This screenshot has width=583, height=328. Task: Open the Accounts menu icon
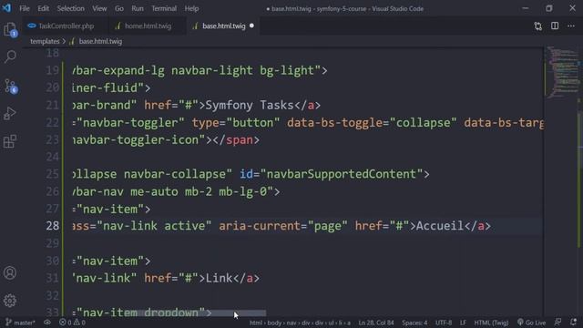point(10,273)
